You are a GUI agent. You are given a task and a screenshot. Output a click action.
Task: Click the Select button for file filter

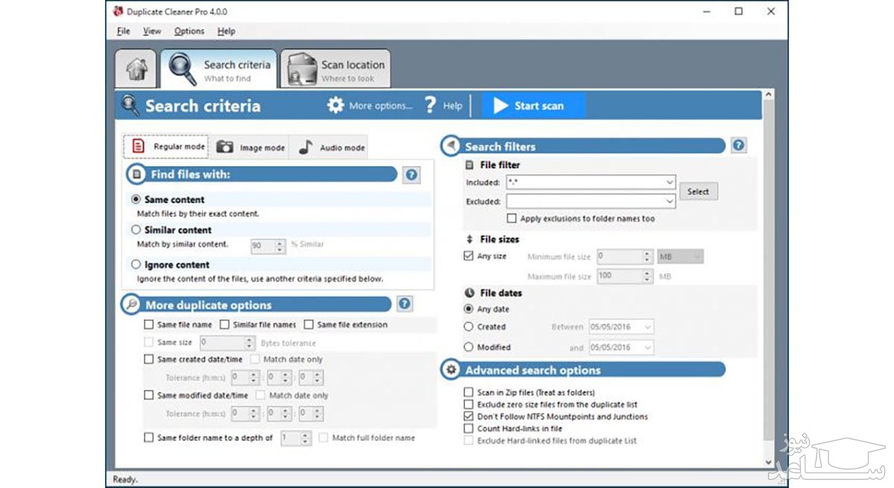[x=698, y=191]
